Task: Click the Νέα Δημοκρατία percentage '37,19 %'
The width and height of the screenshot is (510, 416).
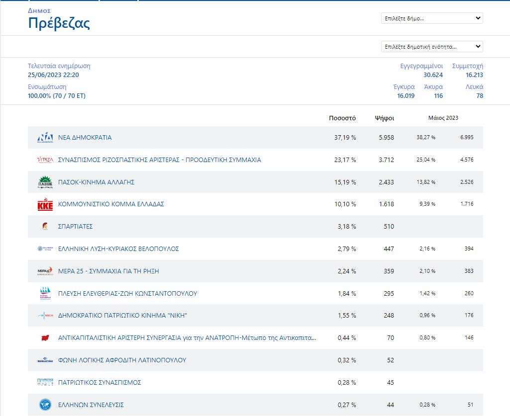Action: (345, 138)
